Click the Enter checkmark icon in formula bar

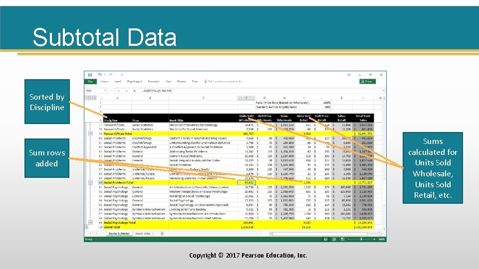[126, 91]
